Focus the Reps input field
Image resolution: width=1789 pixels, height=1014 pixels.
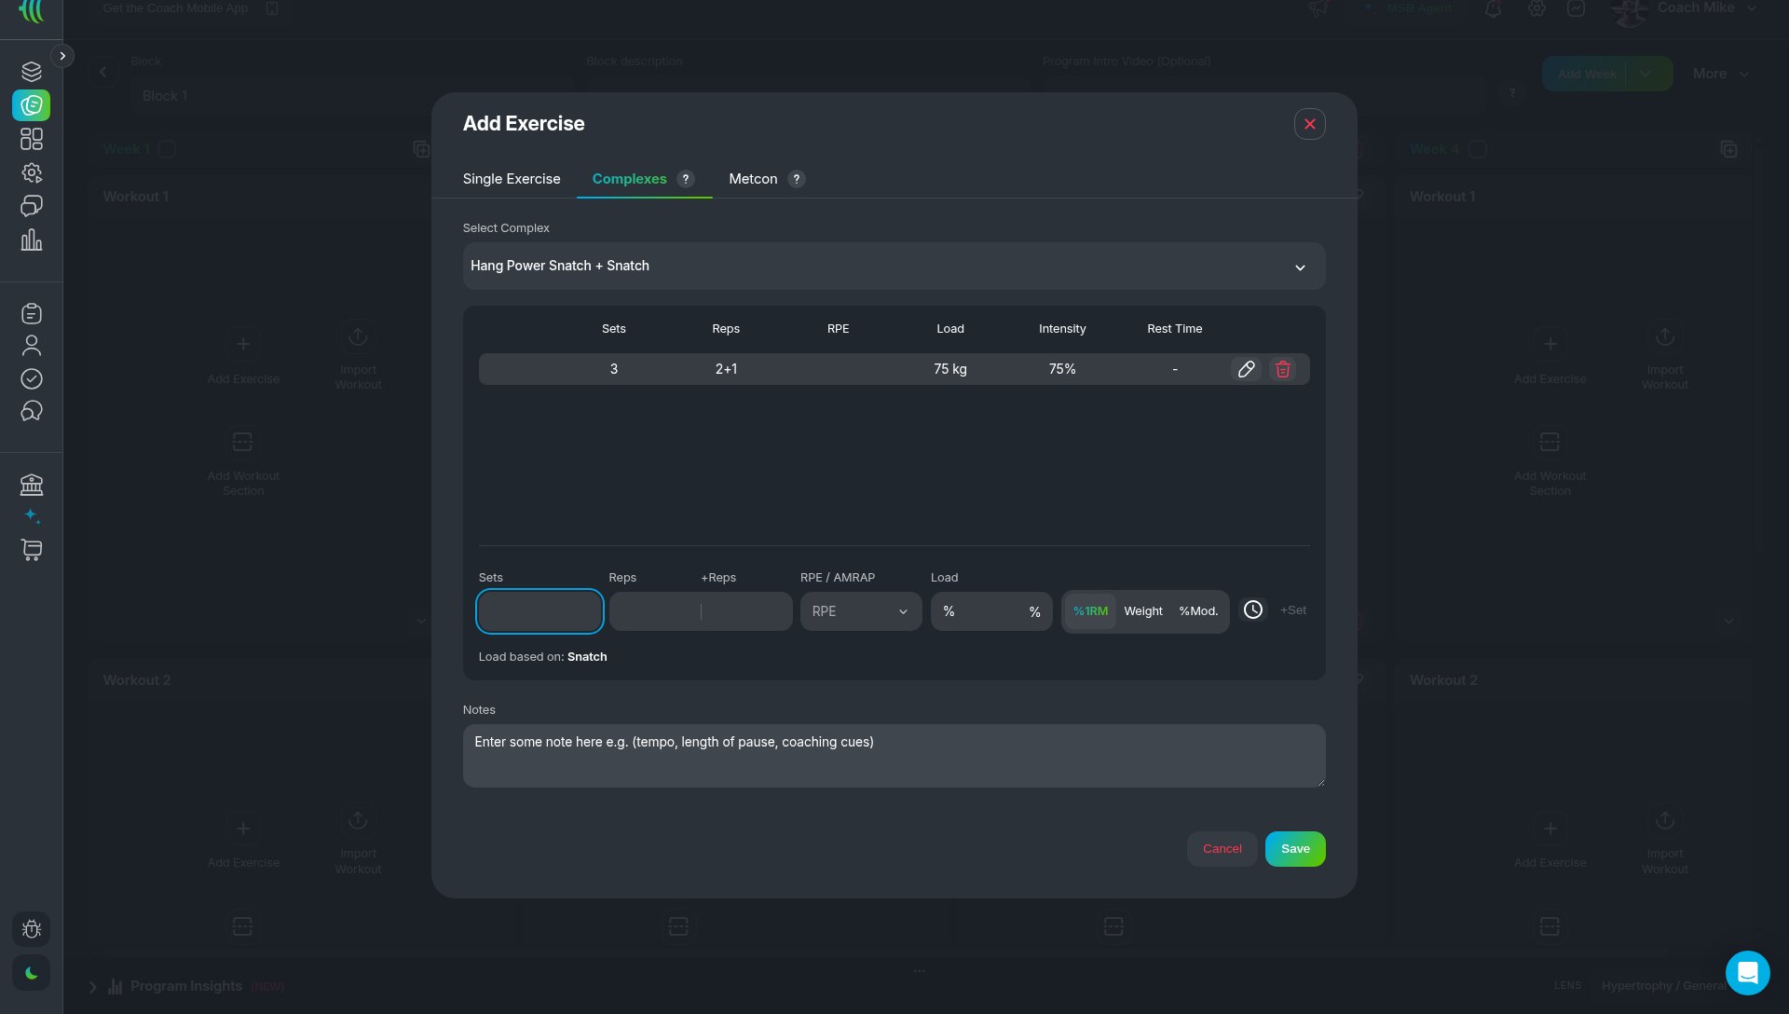click(x=655, y=611)
